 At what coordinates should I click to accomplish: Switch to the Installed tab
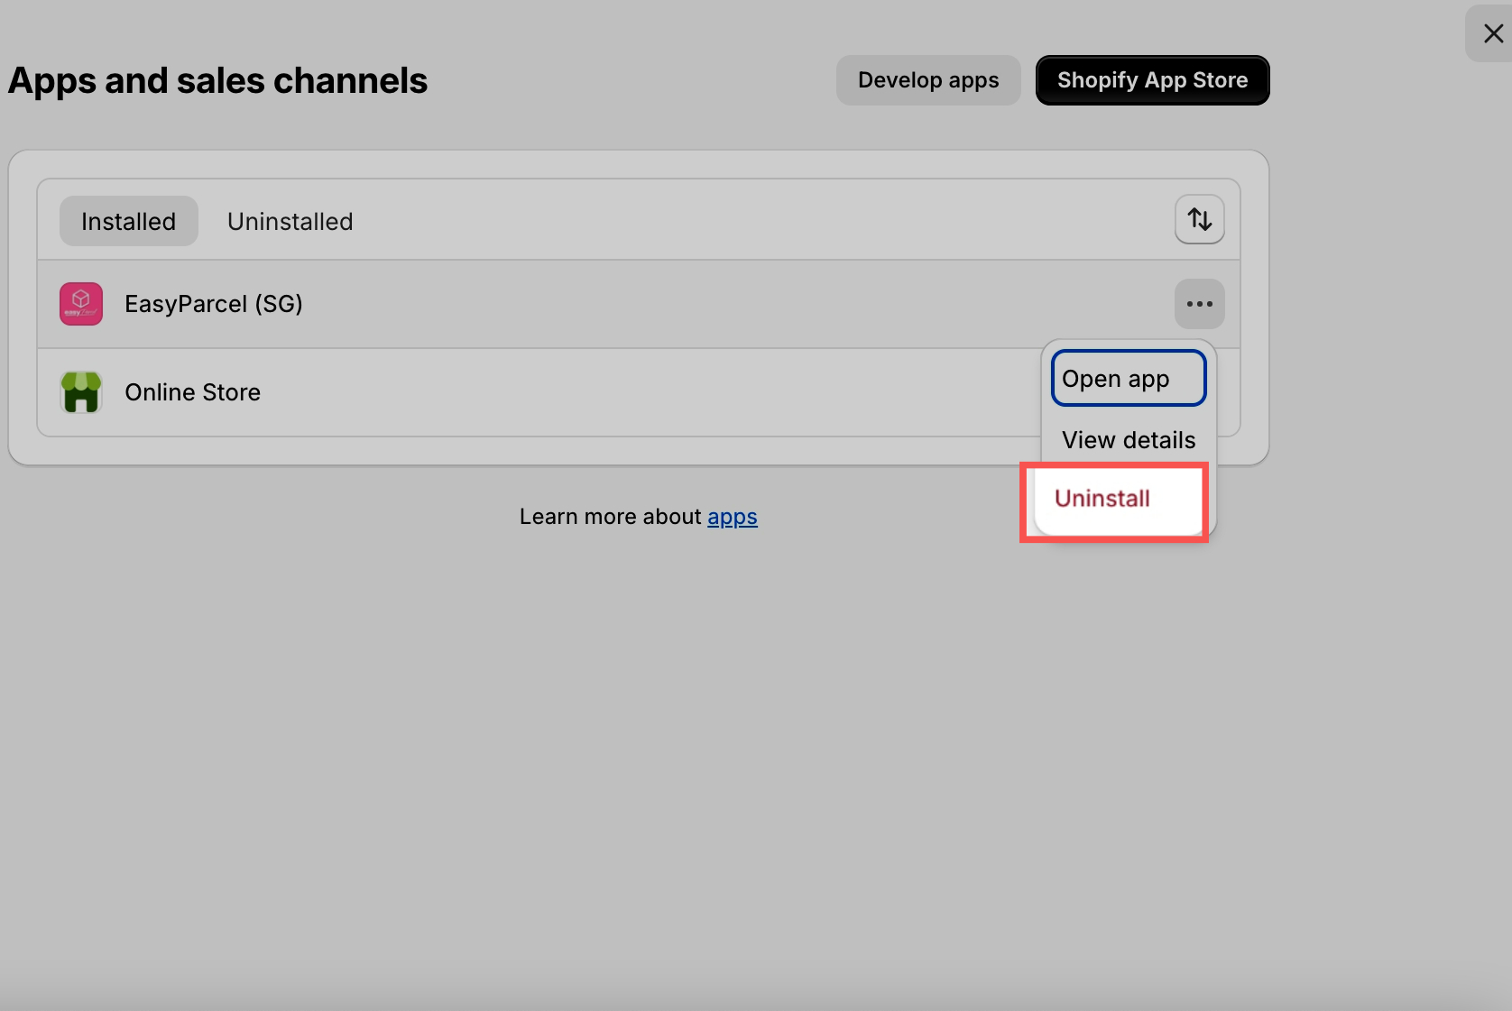coord(128,222)
